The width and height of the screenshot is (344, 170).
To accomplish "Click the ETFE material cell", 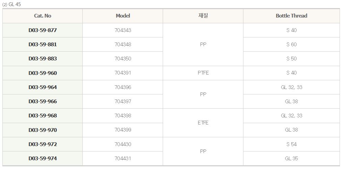I will (x=203, y=123).
